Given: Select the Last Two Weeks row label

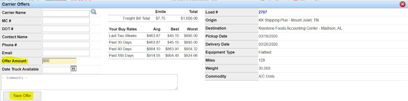Looking at the screenshot, I should (123, 36).
